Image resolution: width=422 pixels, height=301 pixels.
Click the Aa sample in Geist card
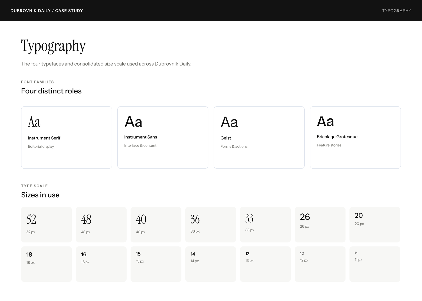(229, 122)
